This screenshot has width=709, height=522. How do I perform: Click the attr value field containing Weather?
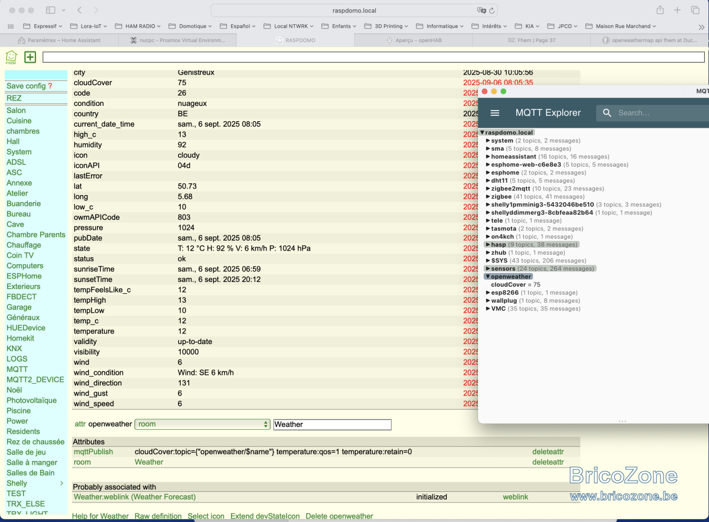tap(332, 424)
